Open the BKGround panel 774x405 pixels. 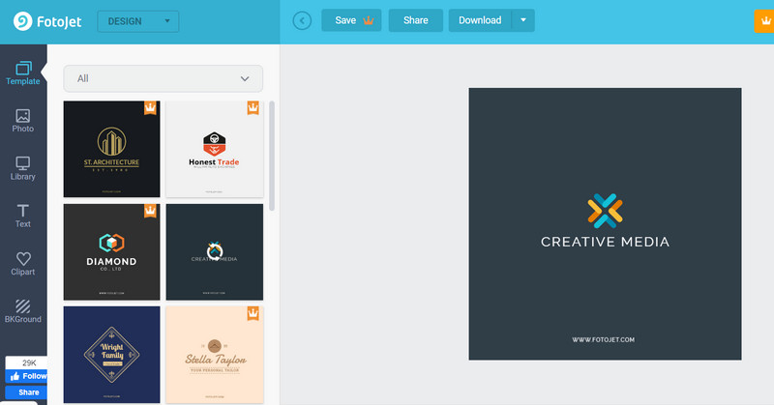coord(23,311)
